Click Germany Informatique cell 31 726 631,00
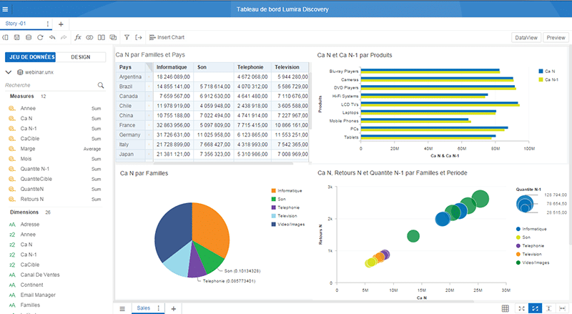572x314 pixels. (173, 134)
